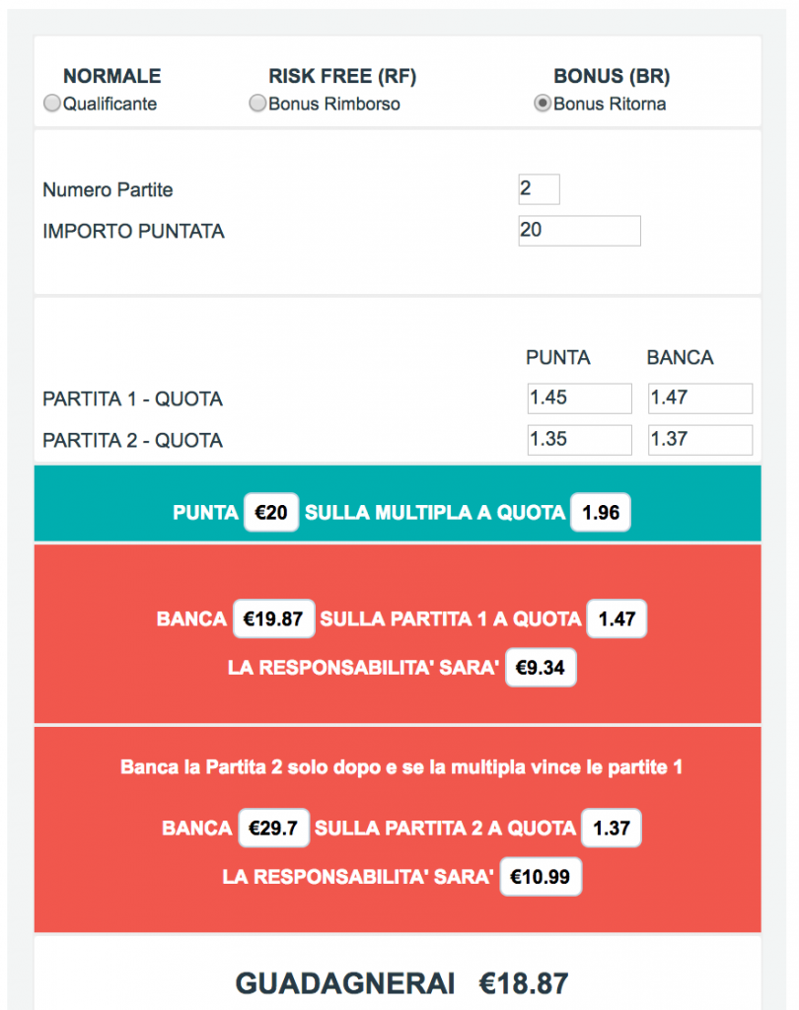
Task: Select the €29.7 banca amount box
Action: (273, 828)
